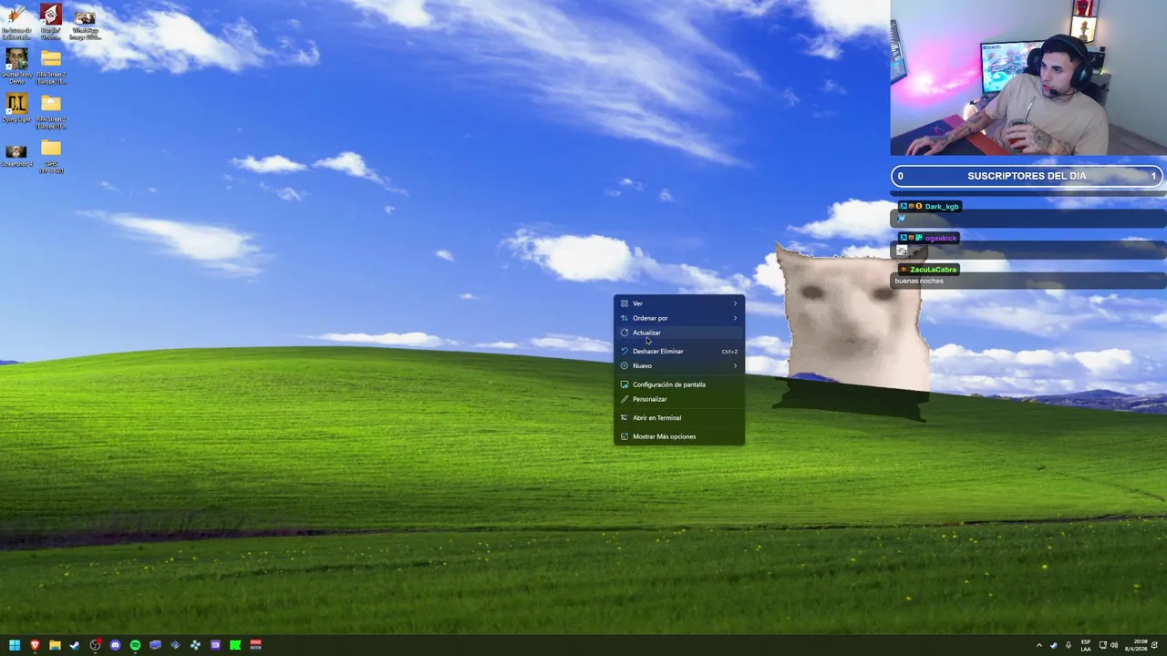
Task: Select the topmost FIFA Street 2 folder
Action: 51,66
